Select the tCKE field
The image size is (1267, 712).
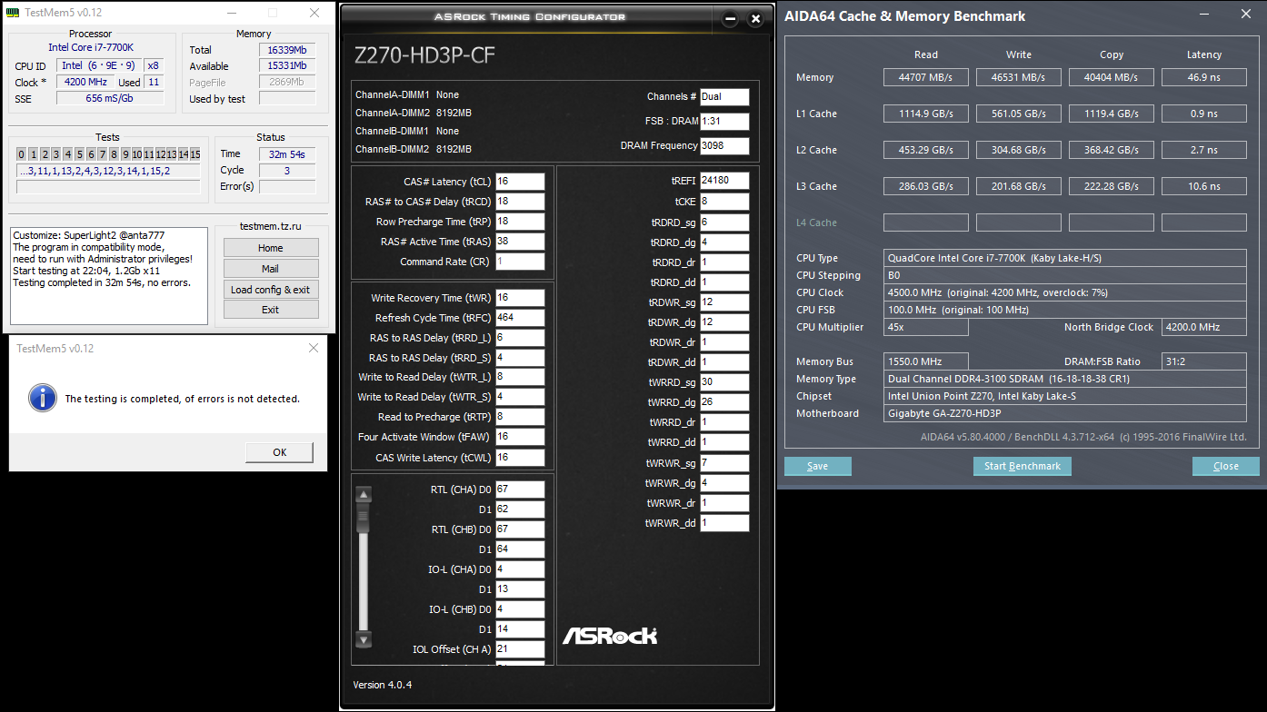[724, 202]
